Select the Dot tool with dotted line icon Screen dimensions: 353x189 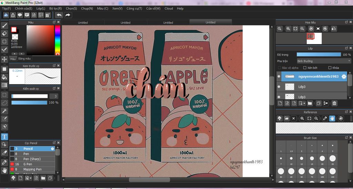(x=4, y=50)
